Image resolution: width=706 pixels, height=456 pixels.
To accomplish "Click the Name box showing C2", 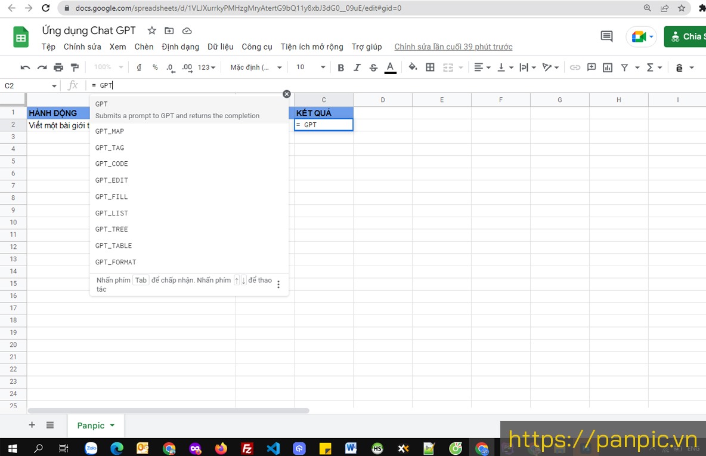I will [30, 85].
